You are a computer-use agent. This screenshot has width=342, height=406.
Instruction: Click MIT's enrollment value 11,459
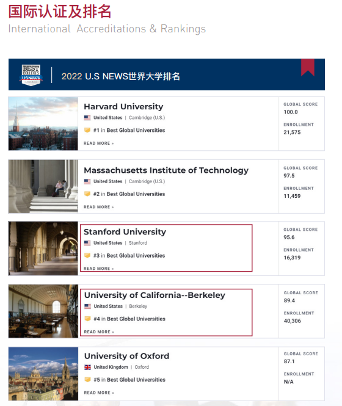292,196
